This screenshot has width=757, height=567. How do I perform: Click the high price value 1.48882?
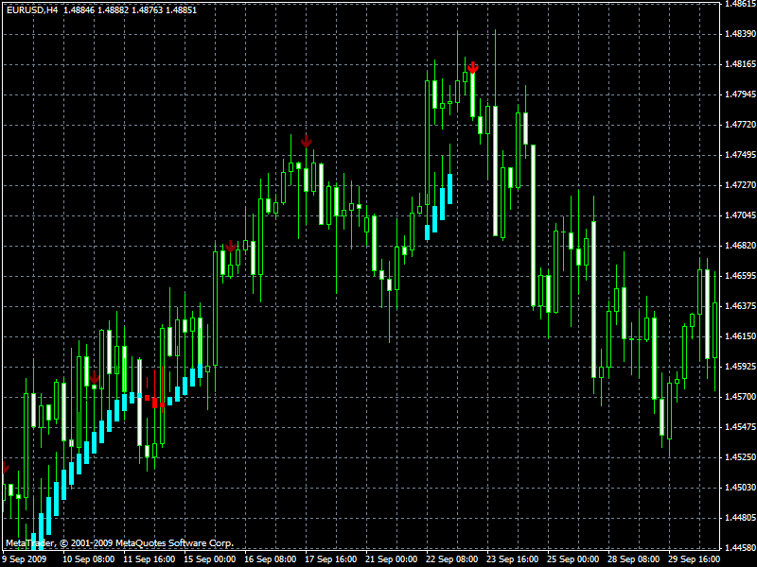(x=113, y=10)
